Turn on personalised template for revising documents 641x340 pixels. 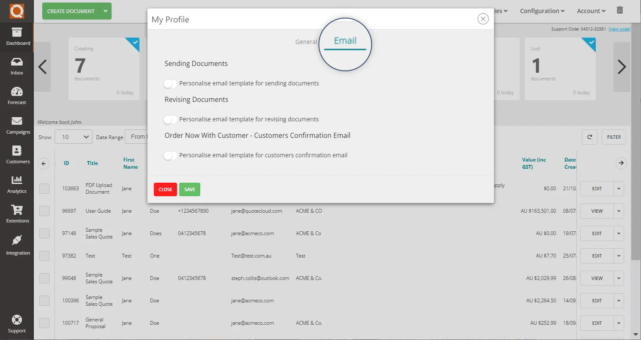(x=170, y=119)
